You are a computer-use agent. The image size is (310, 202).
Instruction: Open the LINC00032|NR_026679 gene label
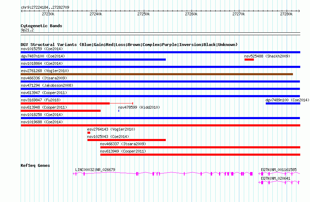[95, 170]
